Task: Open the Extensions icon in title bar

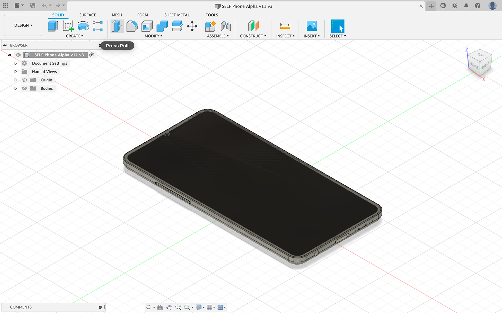Action: (x=443, y=5)
